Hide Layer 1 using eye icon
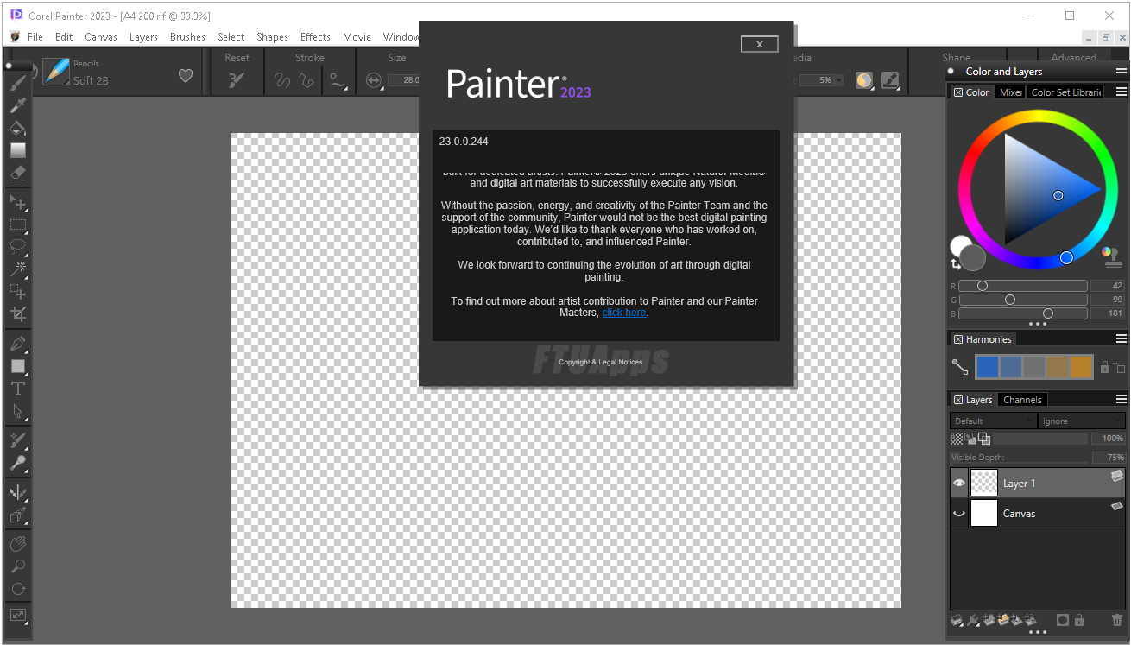 pos(958,484)
